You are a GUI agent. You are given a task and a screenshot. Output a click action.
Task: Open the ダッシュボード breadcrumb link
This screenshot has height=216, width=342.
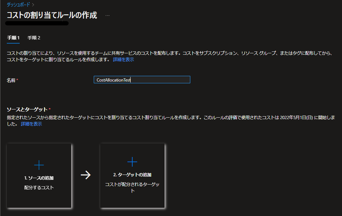(18, 5)
